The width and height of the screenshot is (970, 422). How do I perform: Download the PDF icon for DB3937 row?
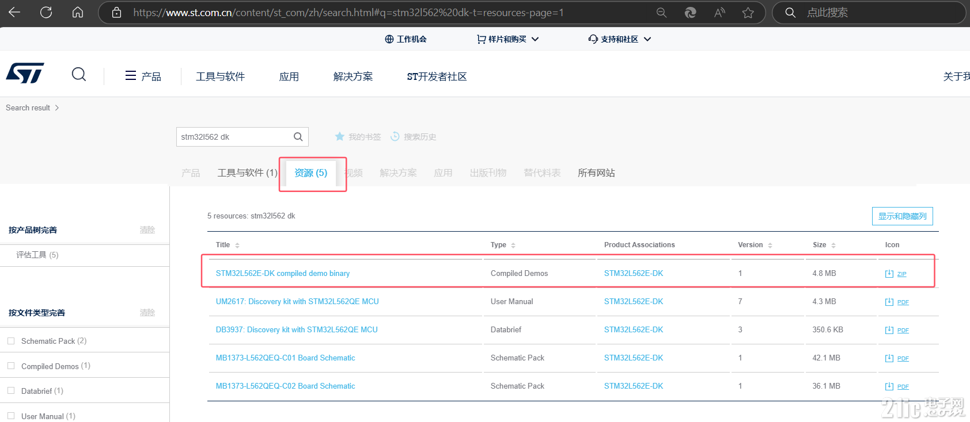pos(896,330)
